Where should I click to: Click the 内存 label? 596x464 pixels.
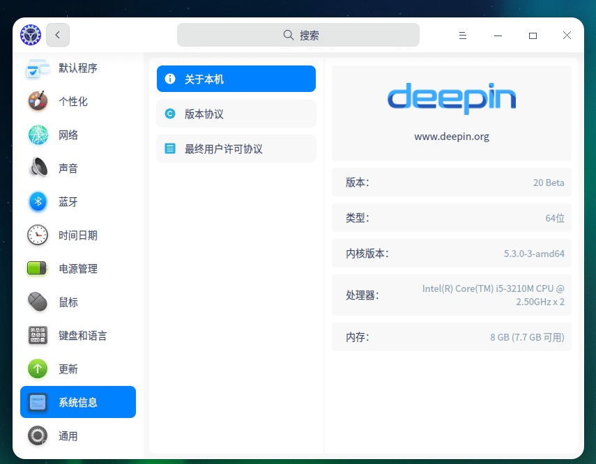(358, 337)
